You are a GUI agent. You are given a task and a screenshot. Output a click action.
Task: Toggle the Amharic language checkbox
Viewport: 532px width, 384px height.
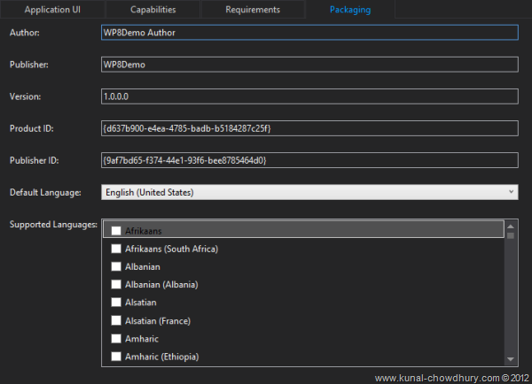tap(116, 339)
